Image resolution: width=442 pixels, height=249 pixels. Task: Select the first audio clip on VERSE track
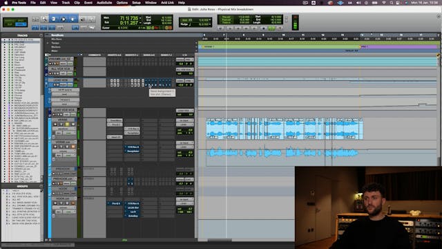215,129
